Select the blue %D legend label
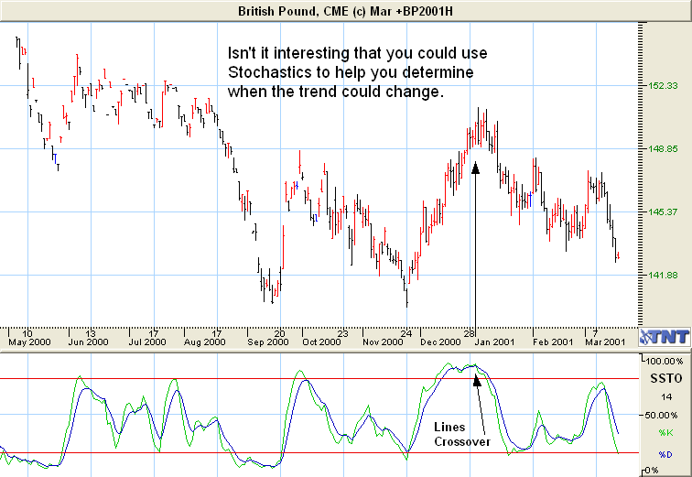This screenshot has height=477, width=692. (665, 454)
